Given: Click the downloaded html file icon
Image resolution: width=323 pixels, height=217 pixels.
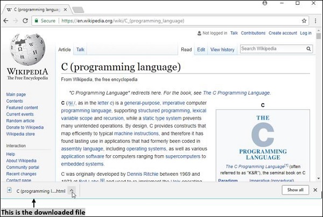Looking at the screenshot, I should pos(9,190).
